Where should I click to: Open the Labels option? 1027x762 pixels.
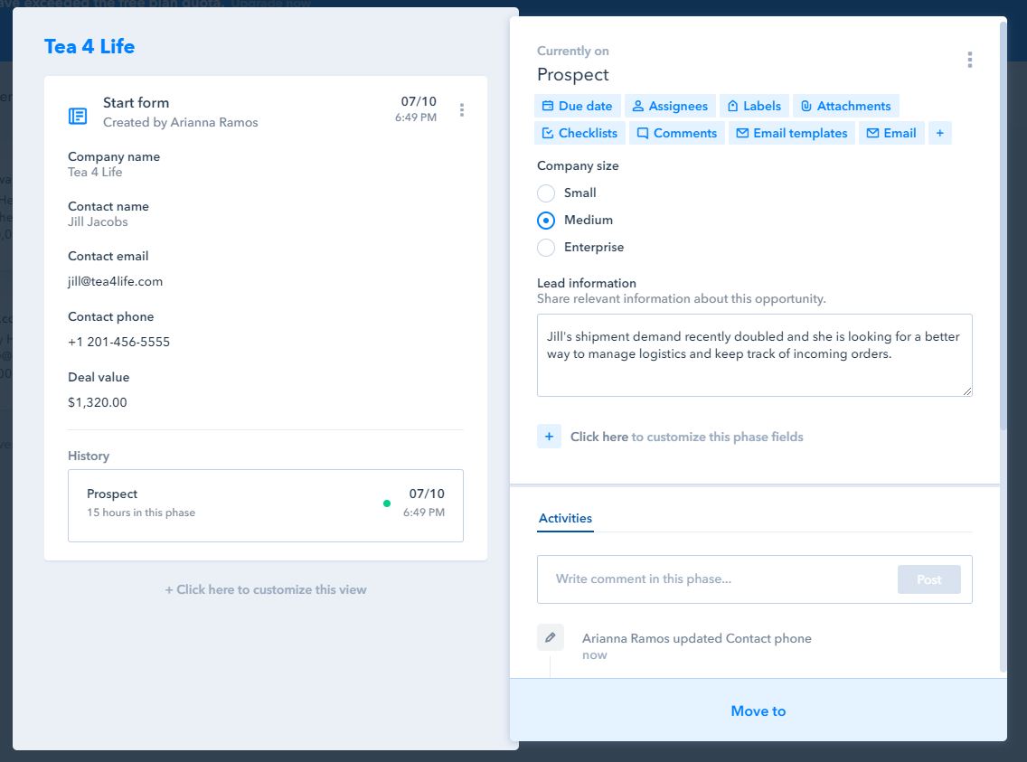click(x=754, y=106)
